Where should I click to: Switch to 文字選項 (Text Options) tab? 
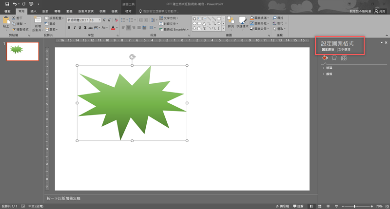[x=344, y=50]
